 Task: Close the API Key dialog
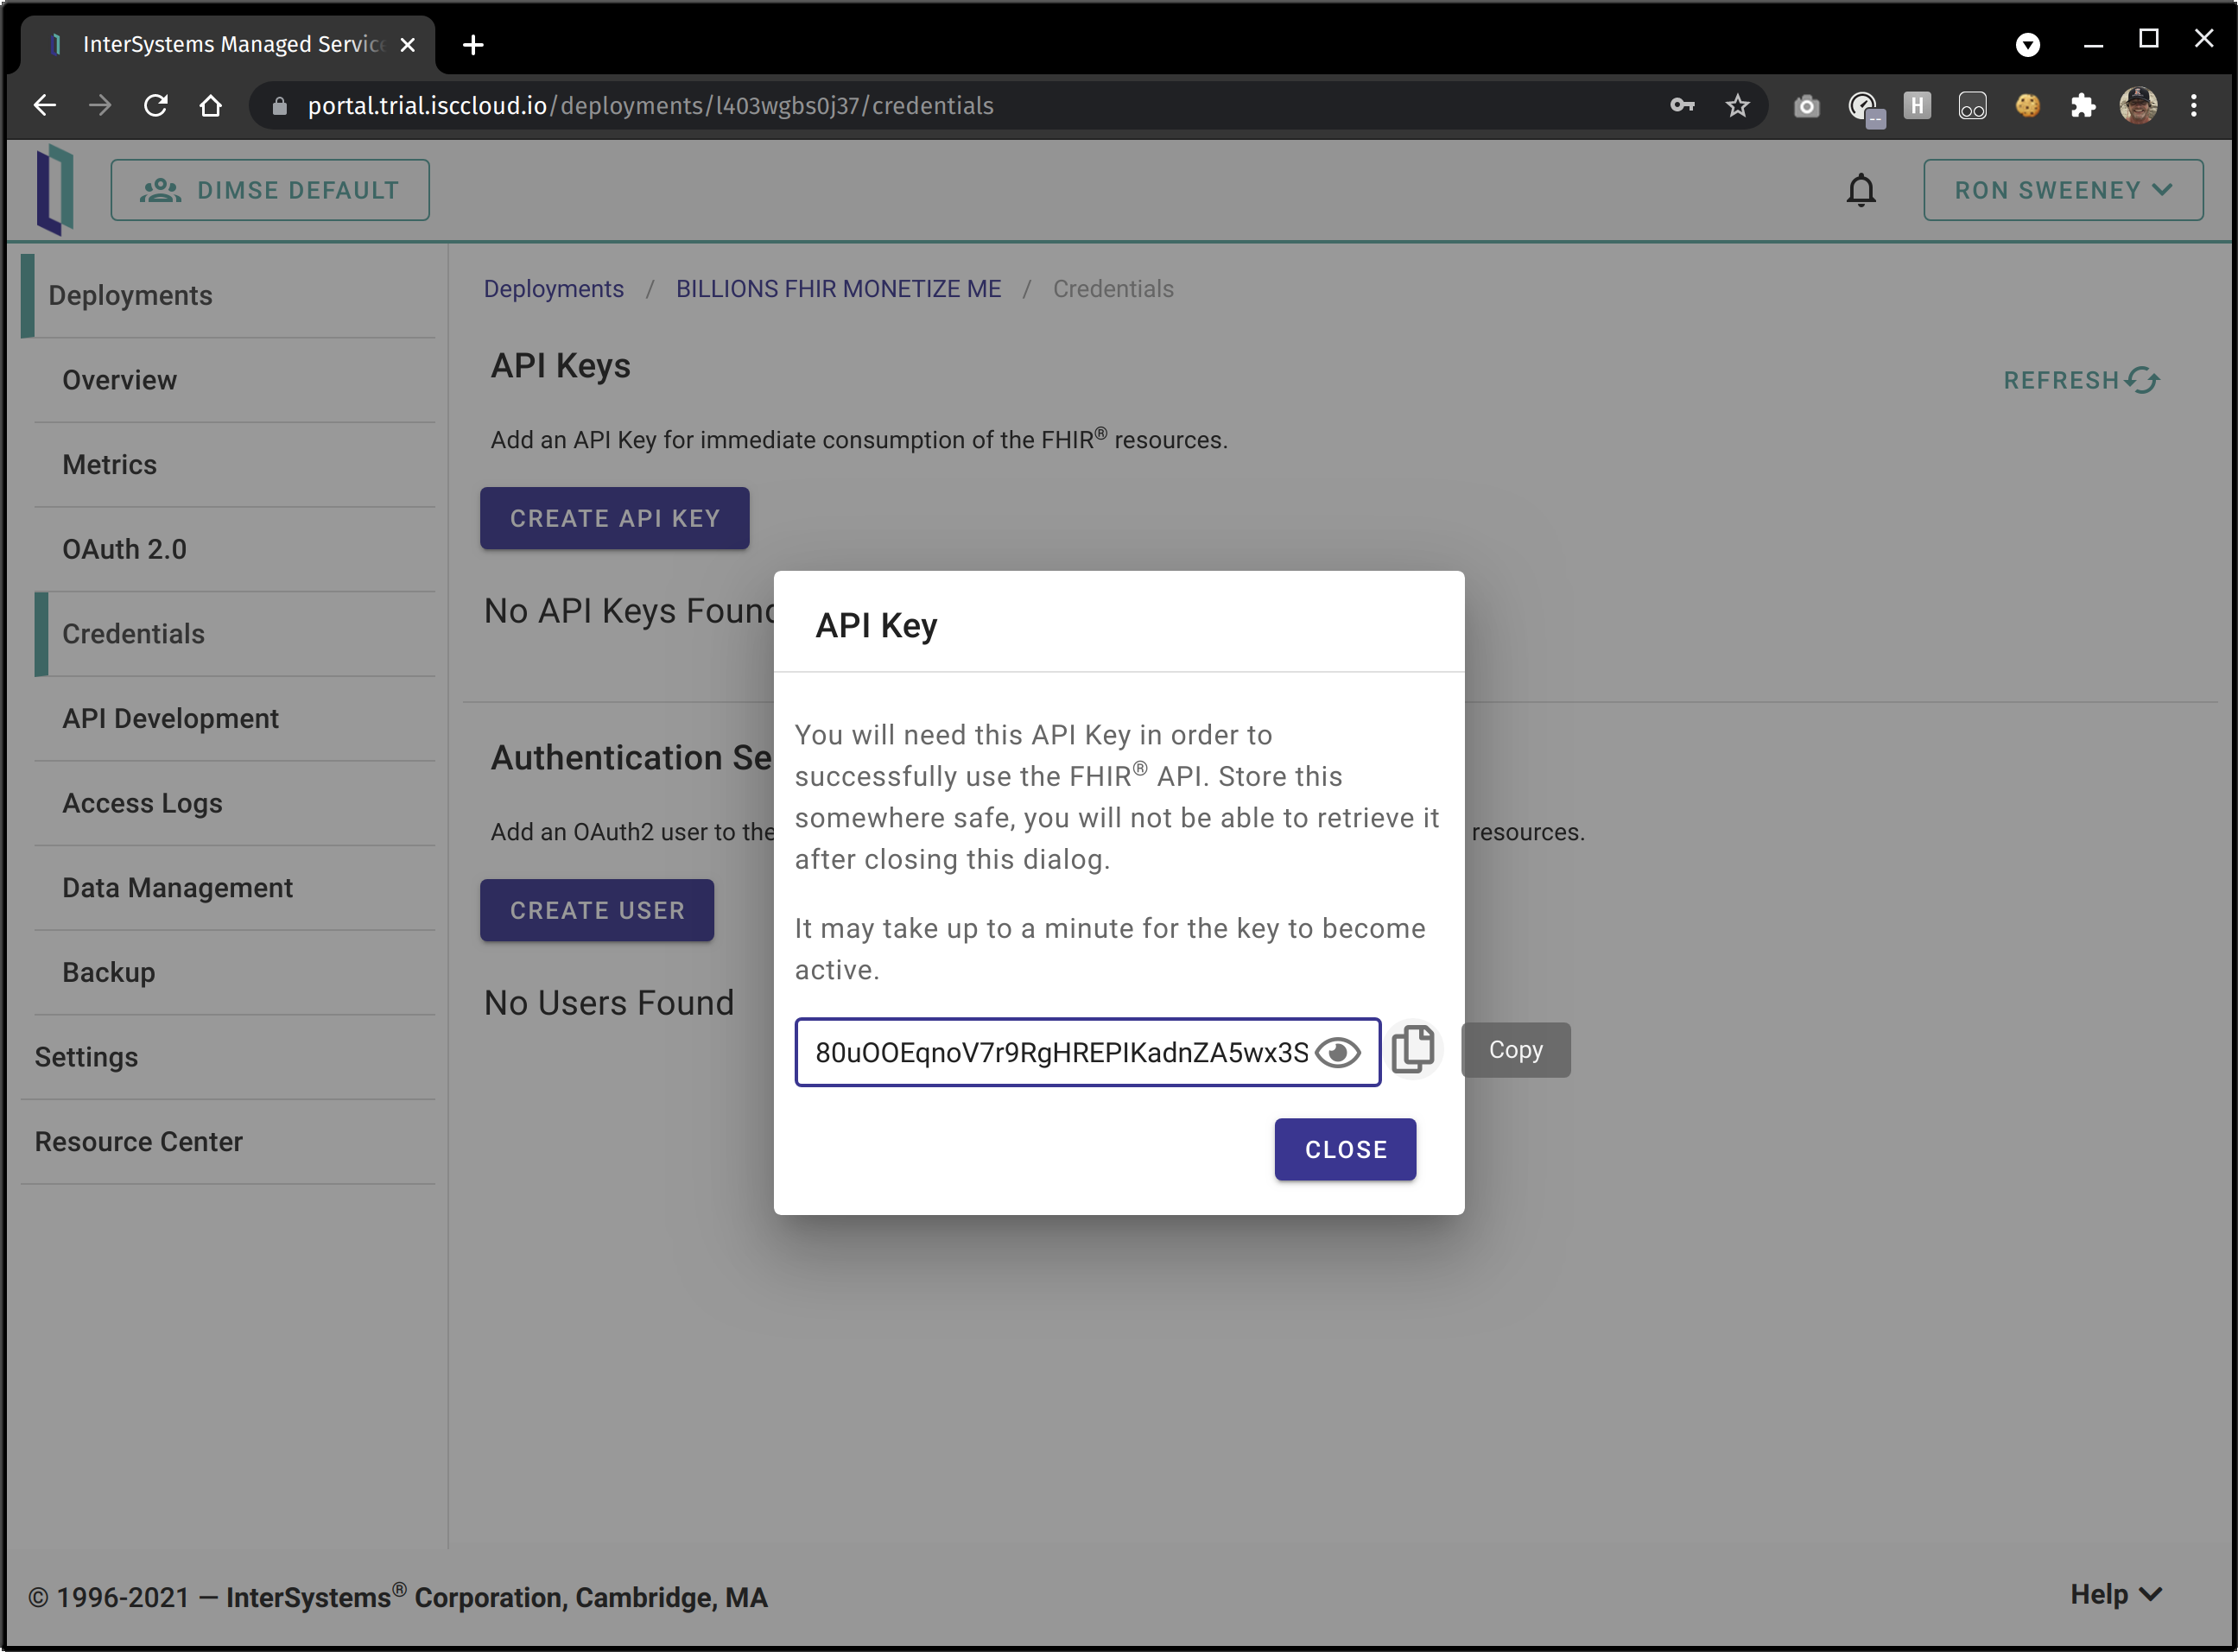1345,1149
